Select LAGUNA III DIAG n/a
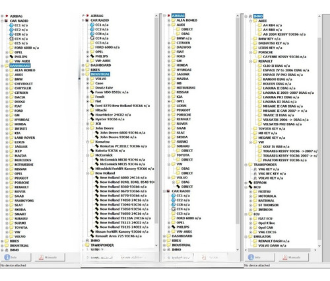330x281 pixels. [x=280, y=102]
